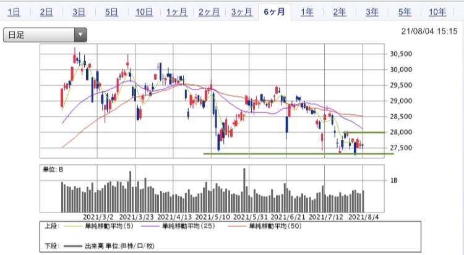This screenshot has width=464, height=255.
Task: Click the 30,500 price axis label
Action: pos(401,54)
